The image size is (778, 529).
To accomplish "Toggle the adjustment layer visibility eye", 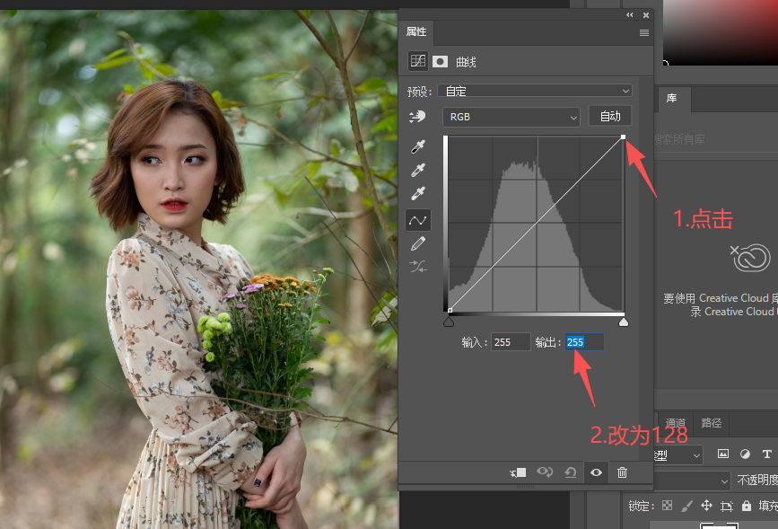I will pyautogui.click(x=597, y=472).
